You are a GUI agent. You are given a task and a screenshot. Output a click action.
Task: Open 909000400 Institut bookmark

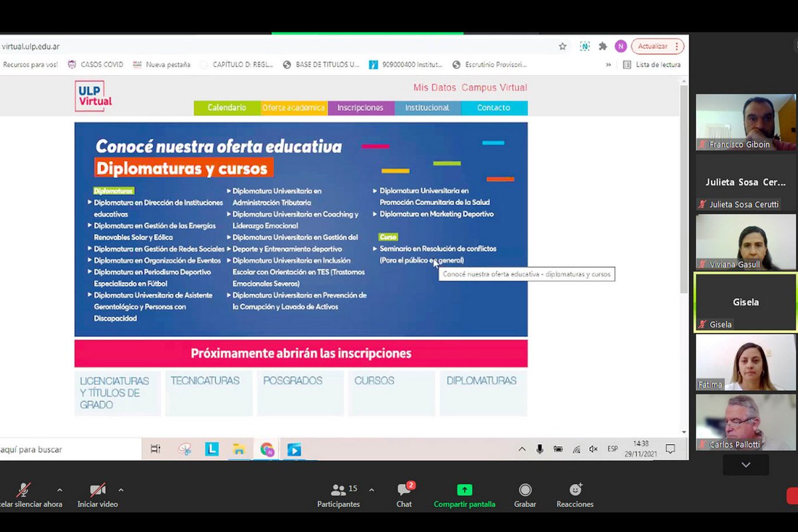(x=406, y=65)
